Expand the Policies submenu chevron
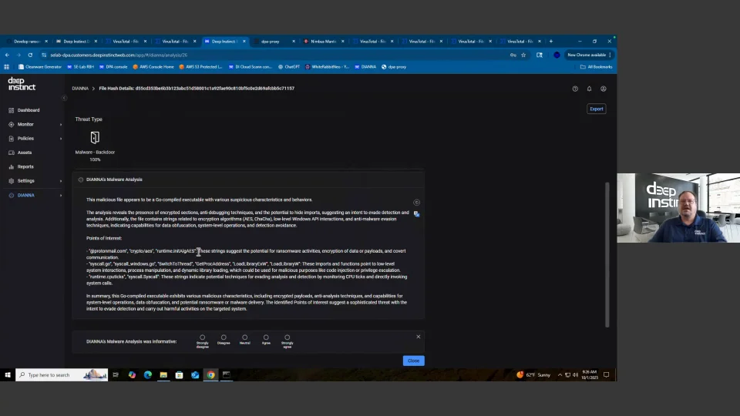This screenshot has height=416, width=740. click(61, 139)
